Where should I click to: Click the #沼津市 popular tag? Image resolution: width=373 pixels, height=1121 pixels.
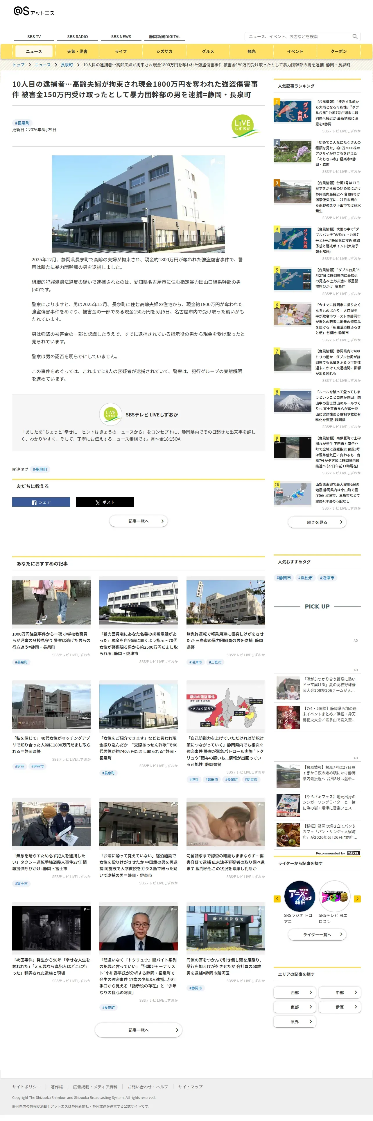(327, 578)
